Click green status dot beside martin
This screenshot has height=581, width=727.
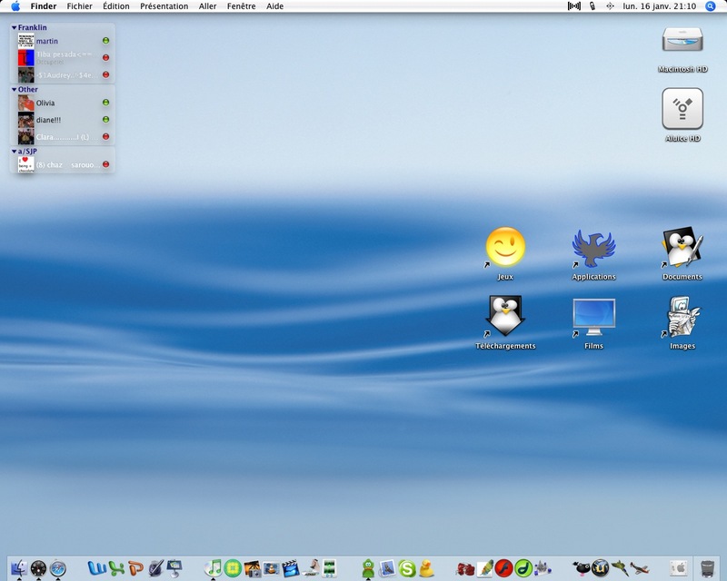[x=105, y=41]
